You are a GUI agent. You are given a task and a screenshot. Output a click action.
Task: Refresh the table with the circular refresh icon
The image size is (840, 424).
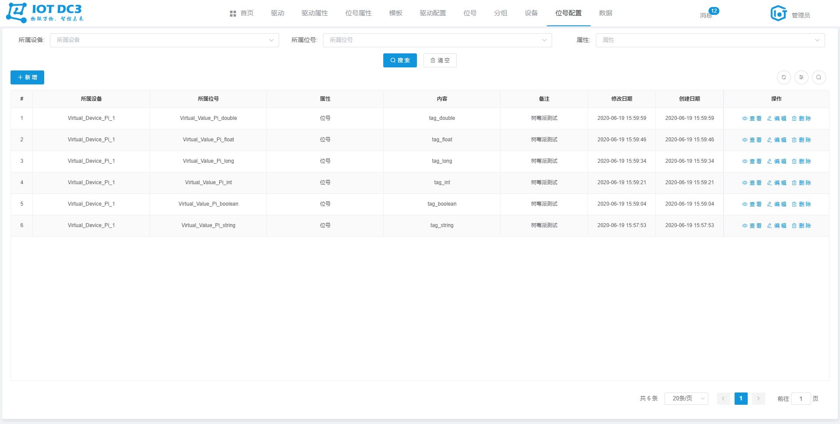784,77
